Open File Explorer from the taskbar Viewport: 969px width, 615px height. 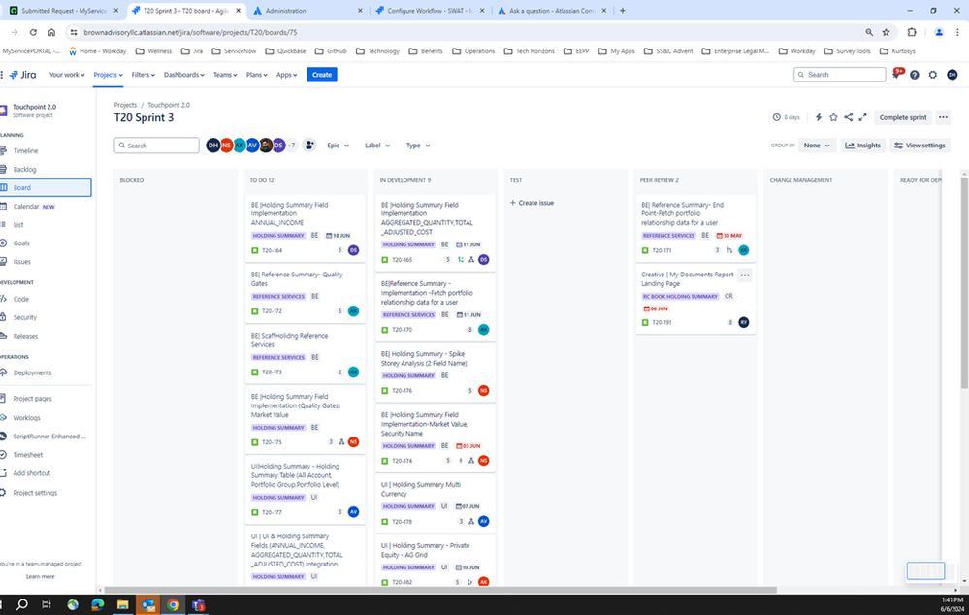pyautogui.click(x=123, y=605)
